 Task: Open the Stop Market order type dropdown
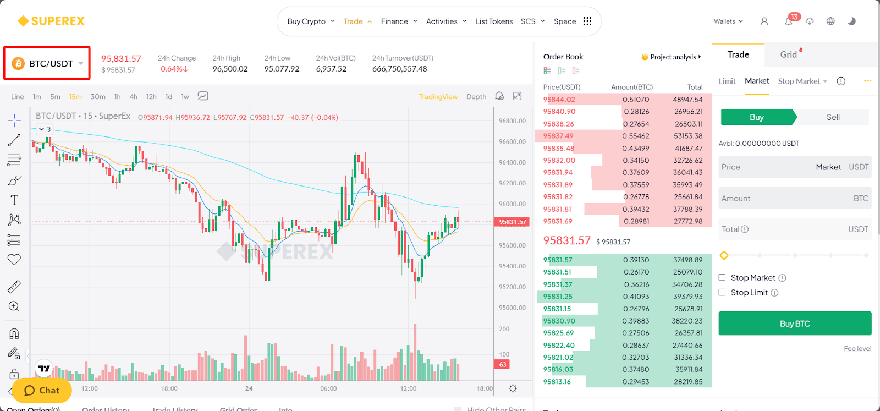(x=802, y=81)
